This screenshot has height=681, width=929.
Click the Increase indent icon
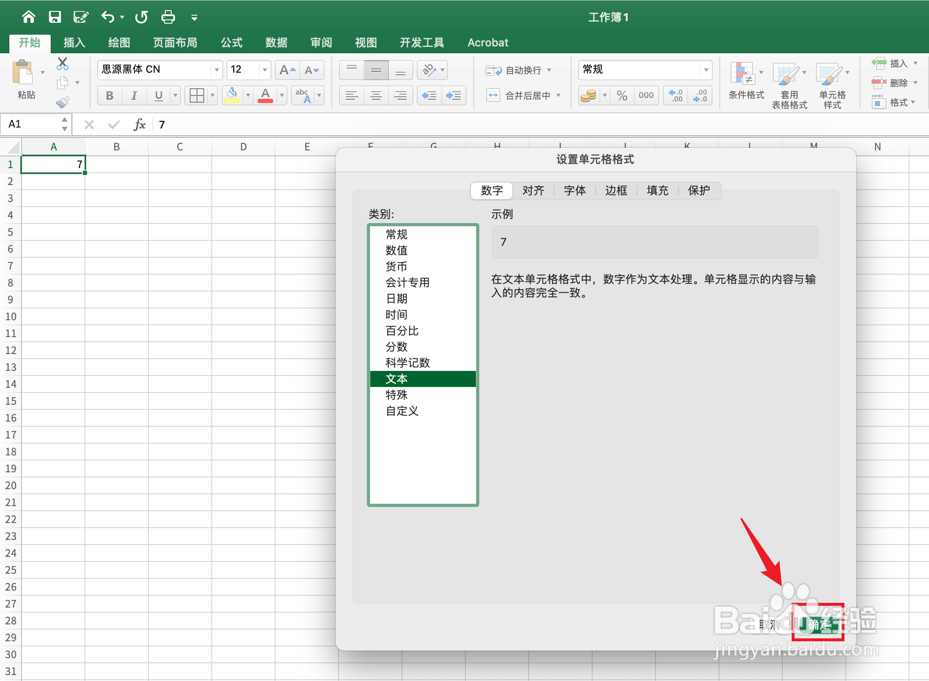[x=454, y=95]
